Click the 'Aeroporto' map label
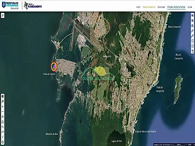The width and height of the screenshot is (195, 146). point(107,56)
